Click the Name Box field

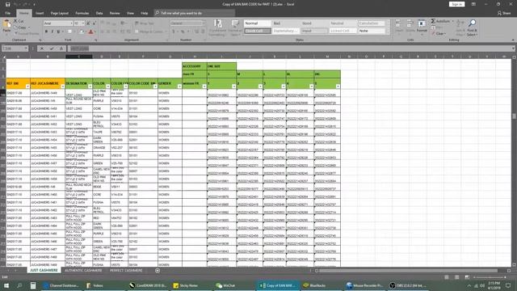[x=15, y=48]
